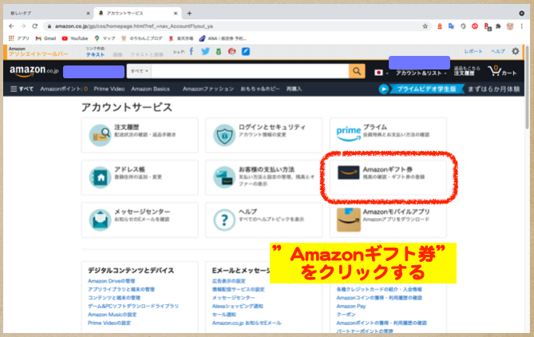Click Alexaショッピング通知 link

pos(238,306)
